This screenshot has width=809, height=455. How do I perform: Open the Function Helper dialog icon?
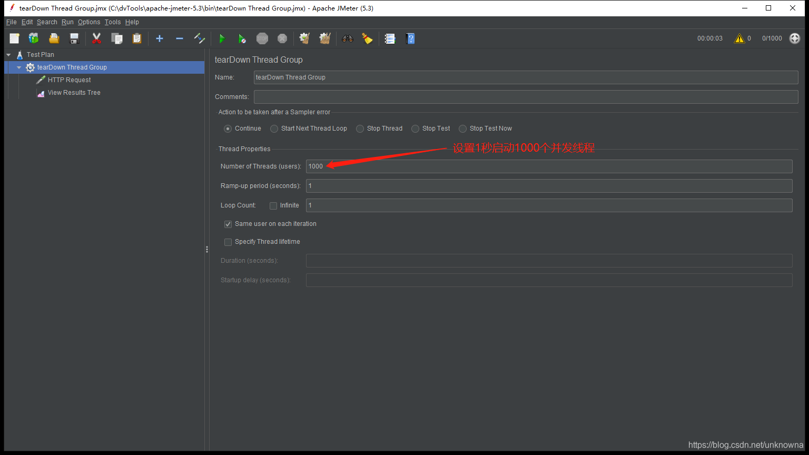390,38
